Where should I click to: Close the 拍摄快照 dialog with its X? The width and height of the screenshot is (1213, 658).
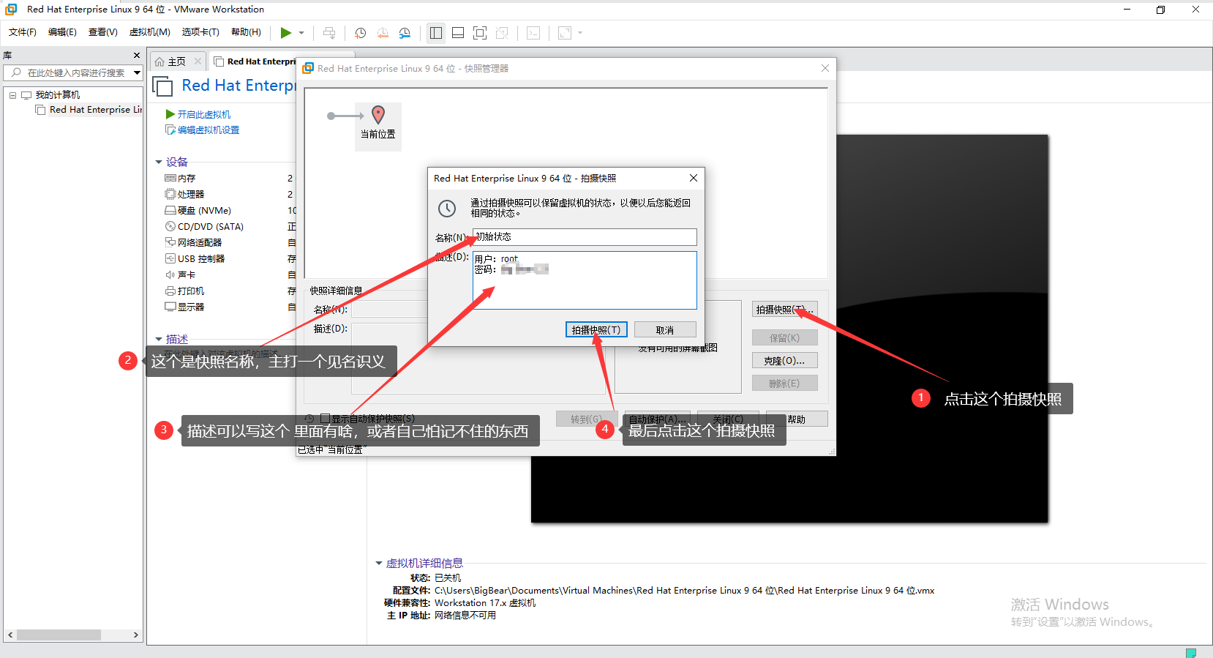pos(694,178)
